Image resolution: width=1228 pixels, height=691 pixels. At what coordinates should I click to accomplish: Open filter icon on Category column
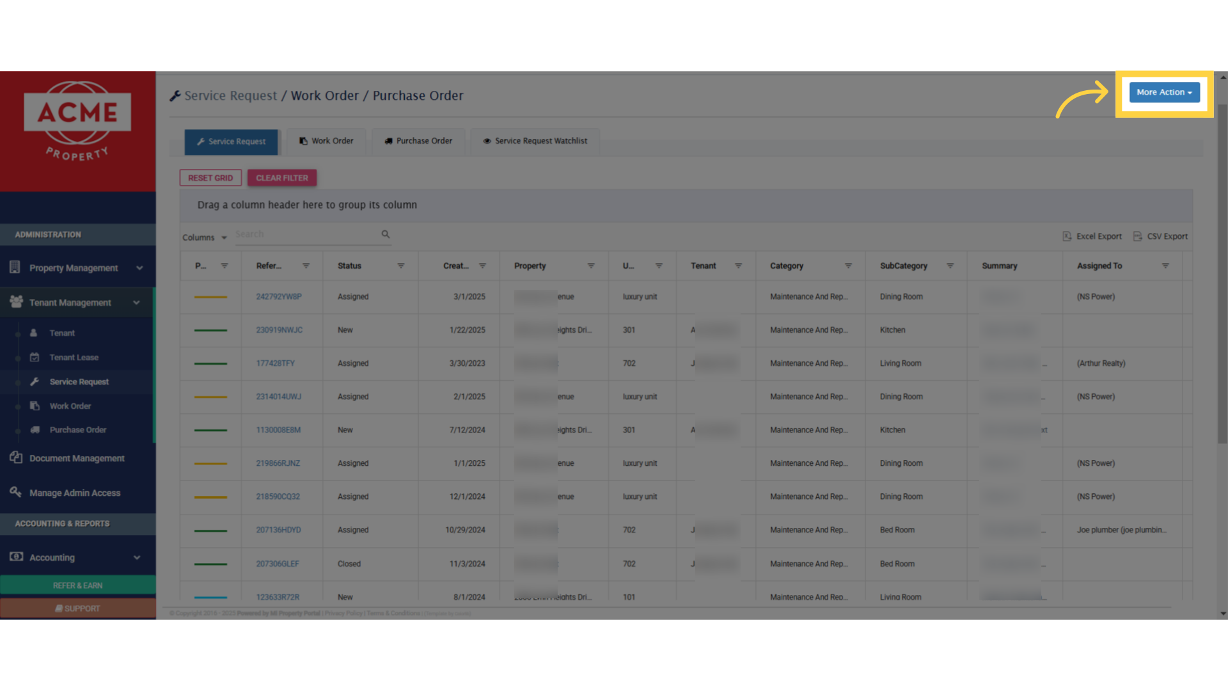coord(848,266)
